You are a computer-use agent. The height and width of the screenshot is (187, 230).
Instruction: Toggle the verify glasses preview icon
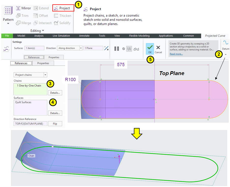(136, 49)
